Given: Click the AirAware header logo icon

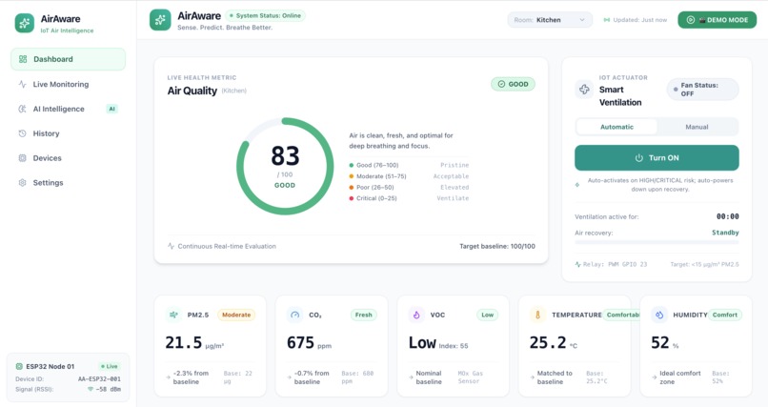Looking at the screenshot, I should coord(160,20).
